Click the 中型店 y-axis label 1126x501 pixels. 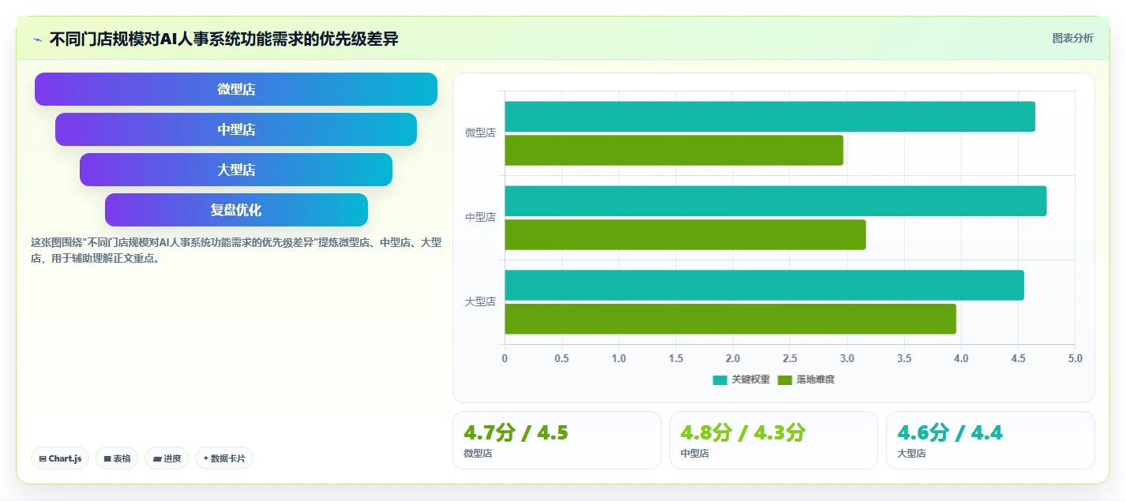[x=480, y=217]
